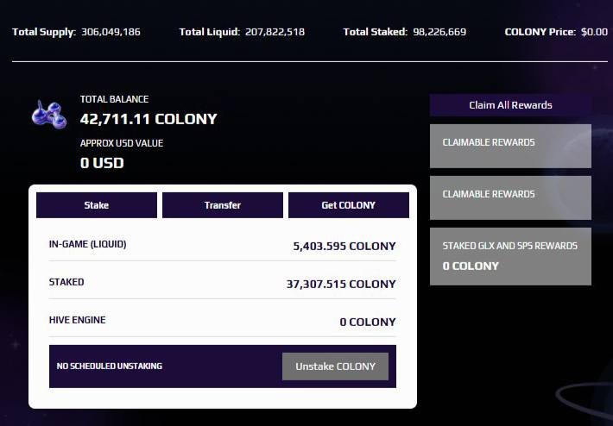Click the Hive Engine balance row
Screen dimensions: 613x426
(x=222, y=321)
